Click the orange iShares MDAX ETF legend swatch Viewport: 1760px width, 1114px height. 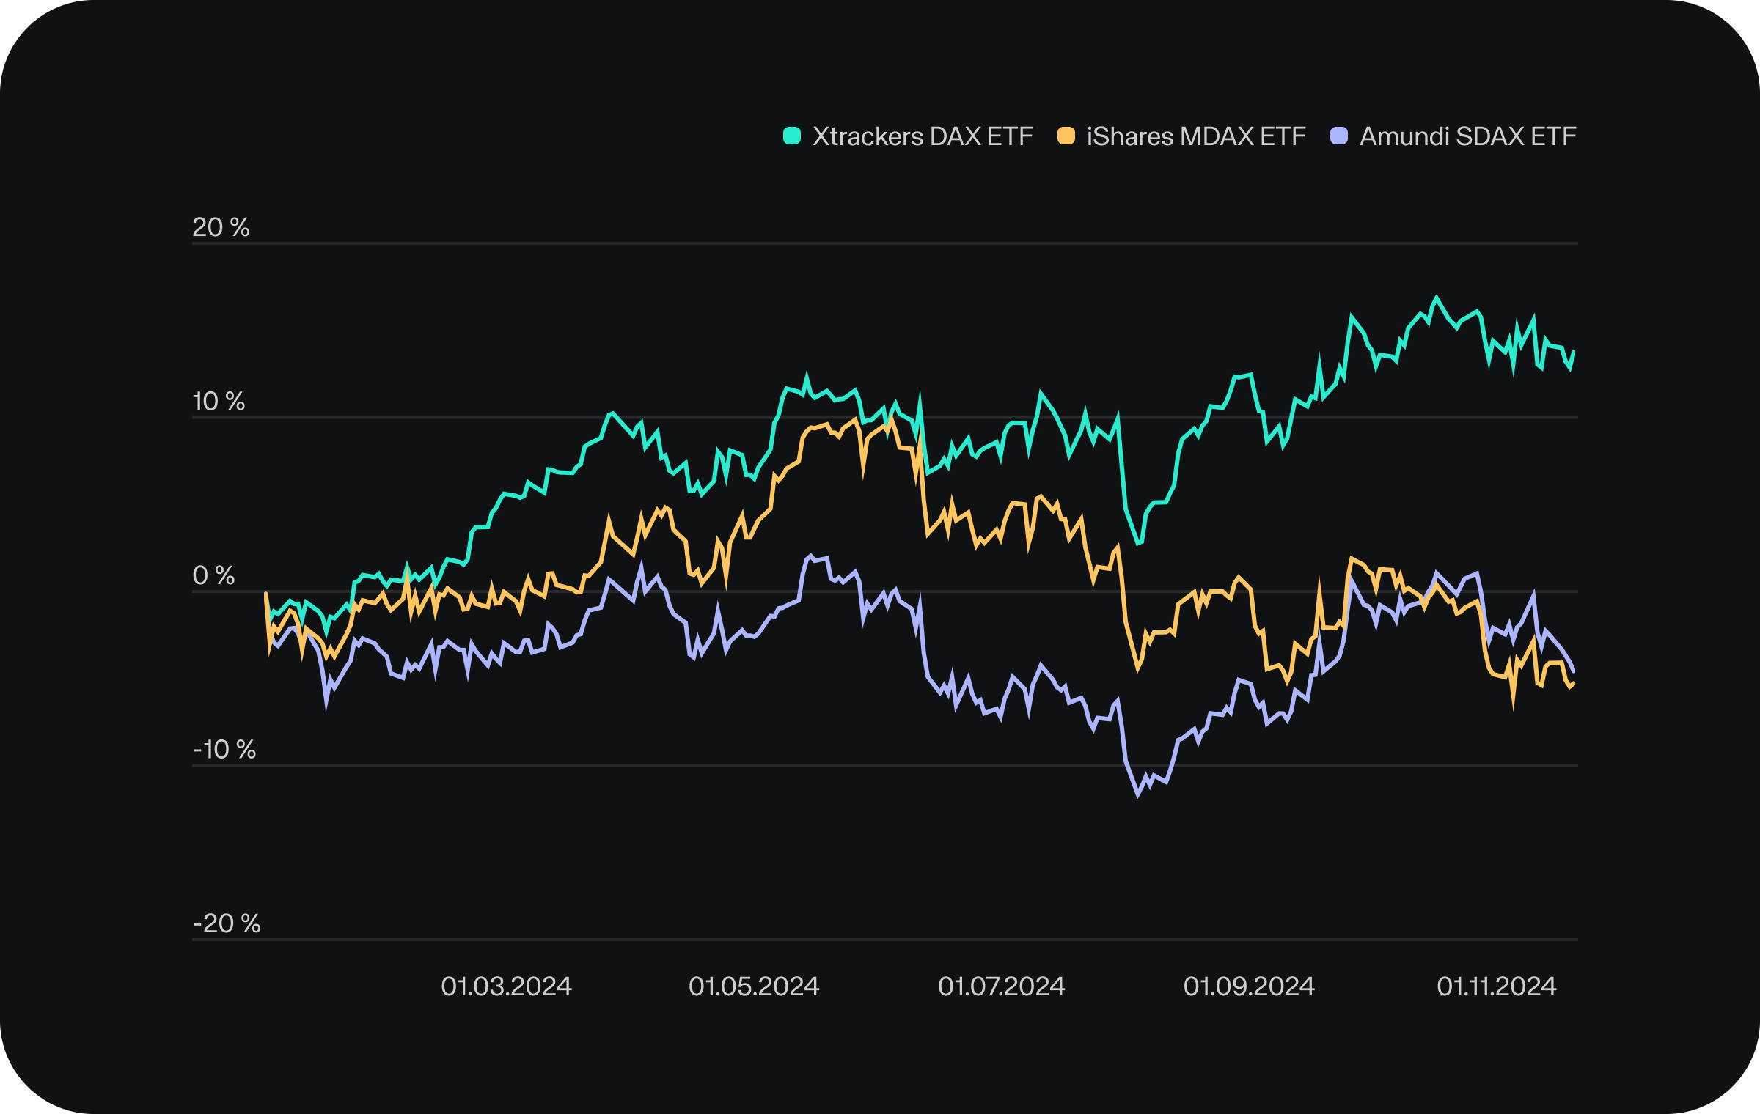(1066, 136)
